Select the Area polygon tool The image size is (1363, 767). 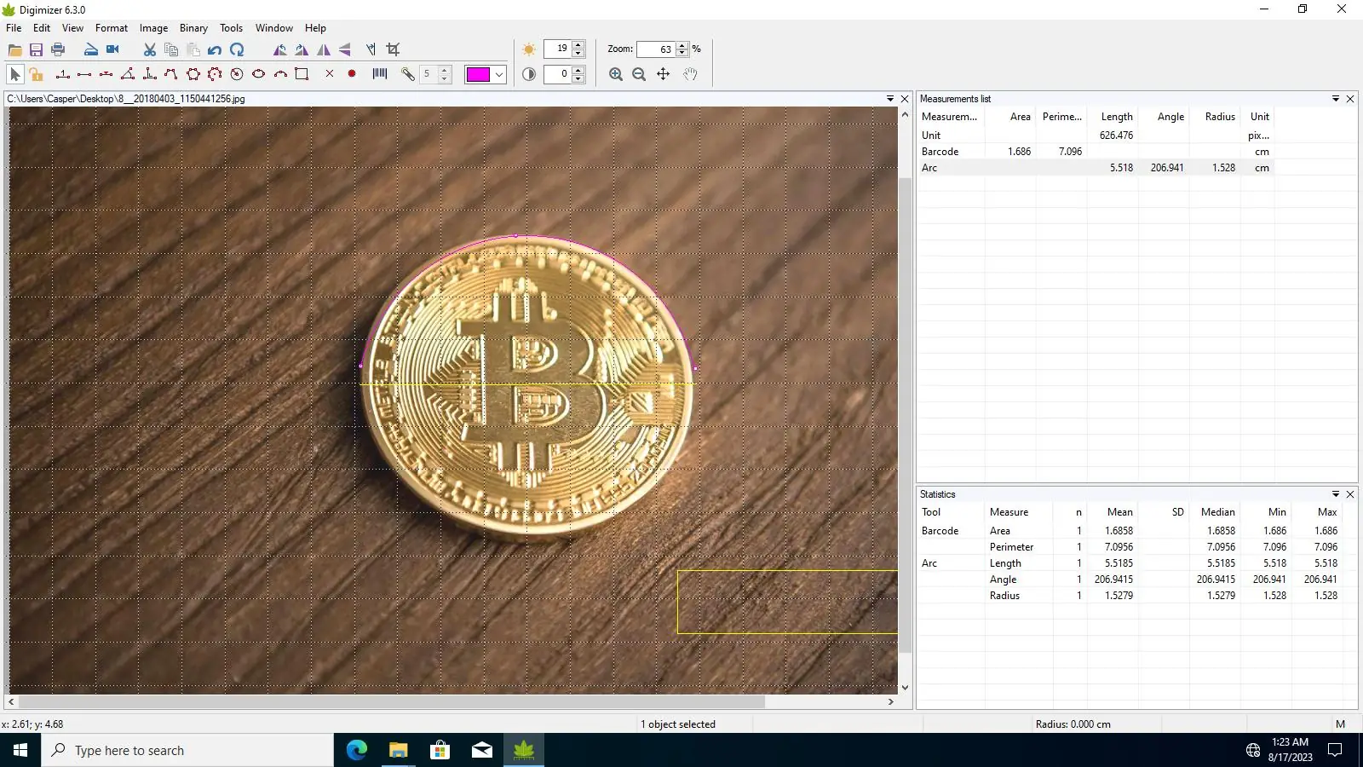pyautogui.click(x=193, y=74)
